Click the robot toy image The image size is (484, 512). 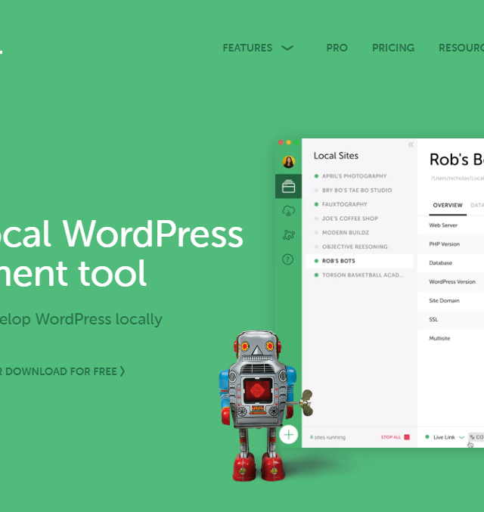click(265, 406)
